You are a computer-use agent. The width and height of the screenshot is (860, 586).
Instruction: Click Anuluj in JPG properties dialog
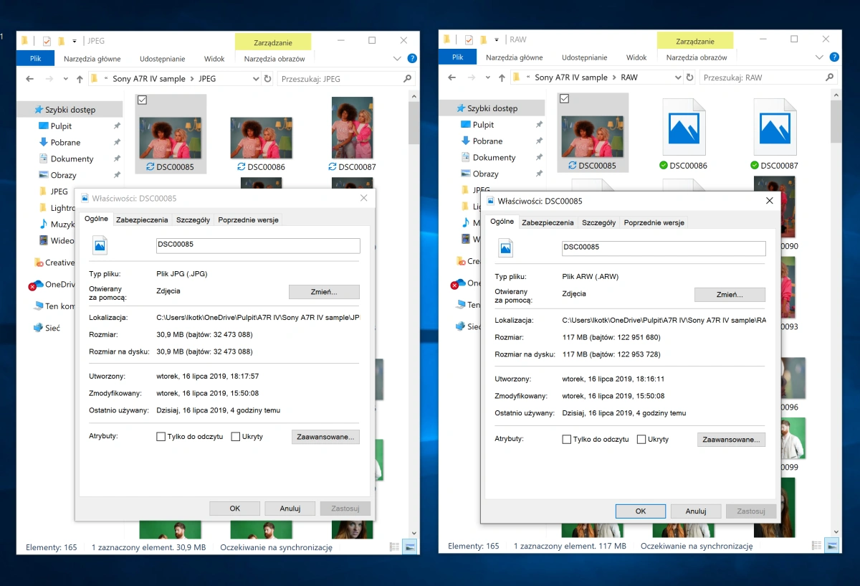(x=290, y=509)
